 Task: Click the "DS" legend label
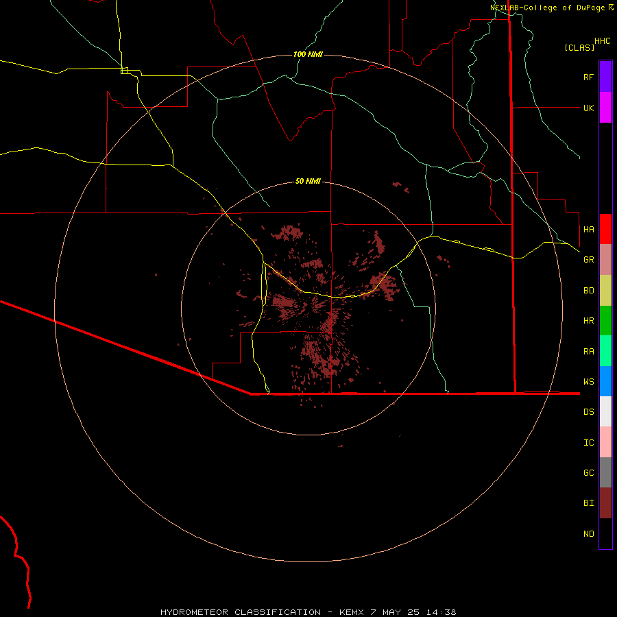588,412
